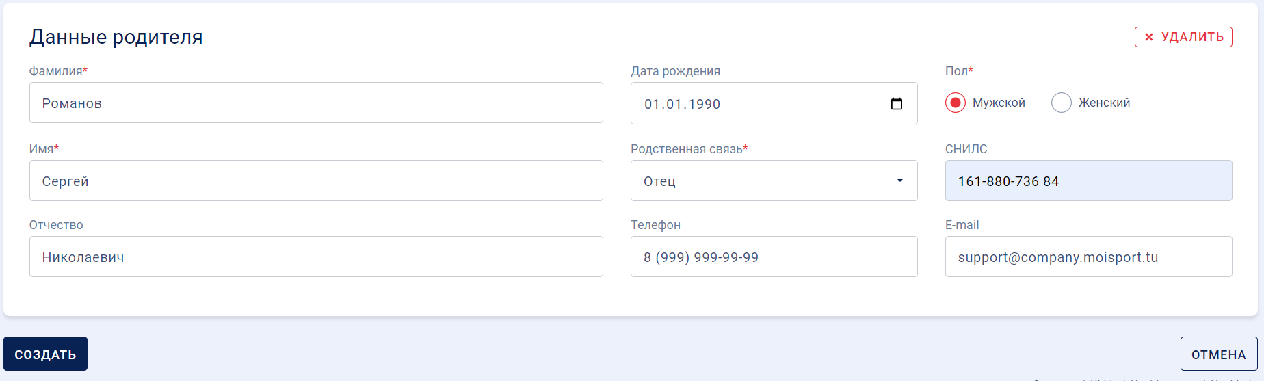Click the СОЗДАТЬ button

(45, 354)
